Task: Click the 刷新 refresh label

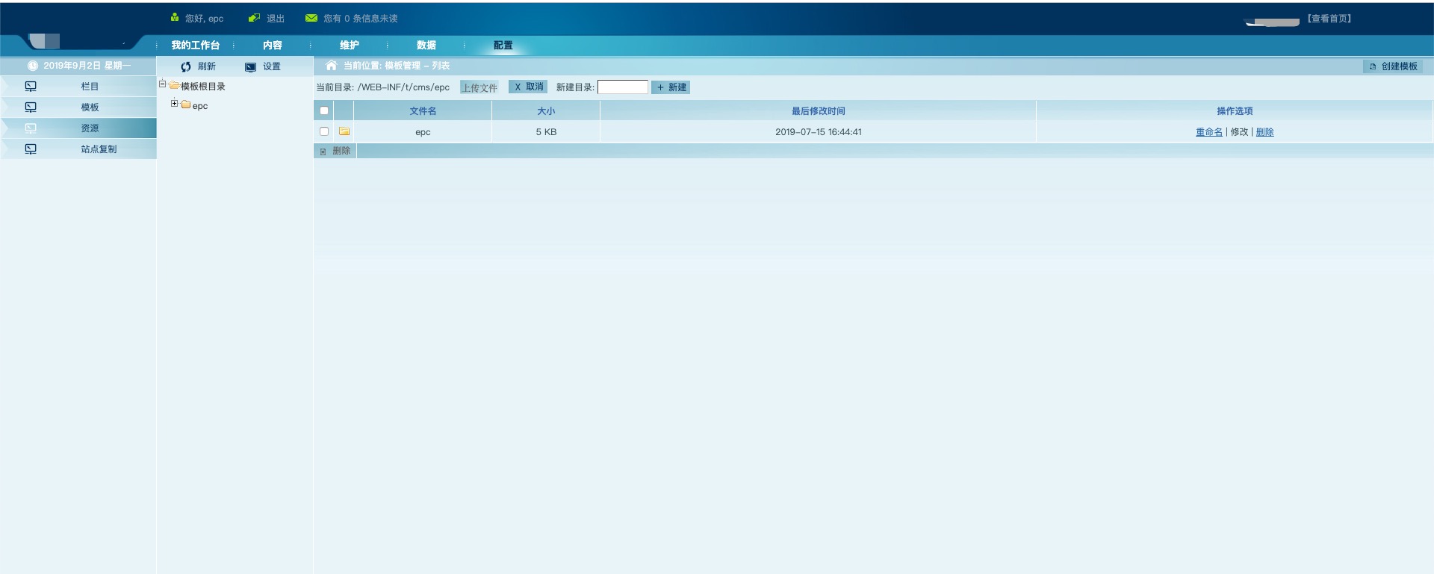Action: click(x=207, y=66)
